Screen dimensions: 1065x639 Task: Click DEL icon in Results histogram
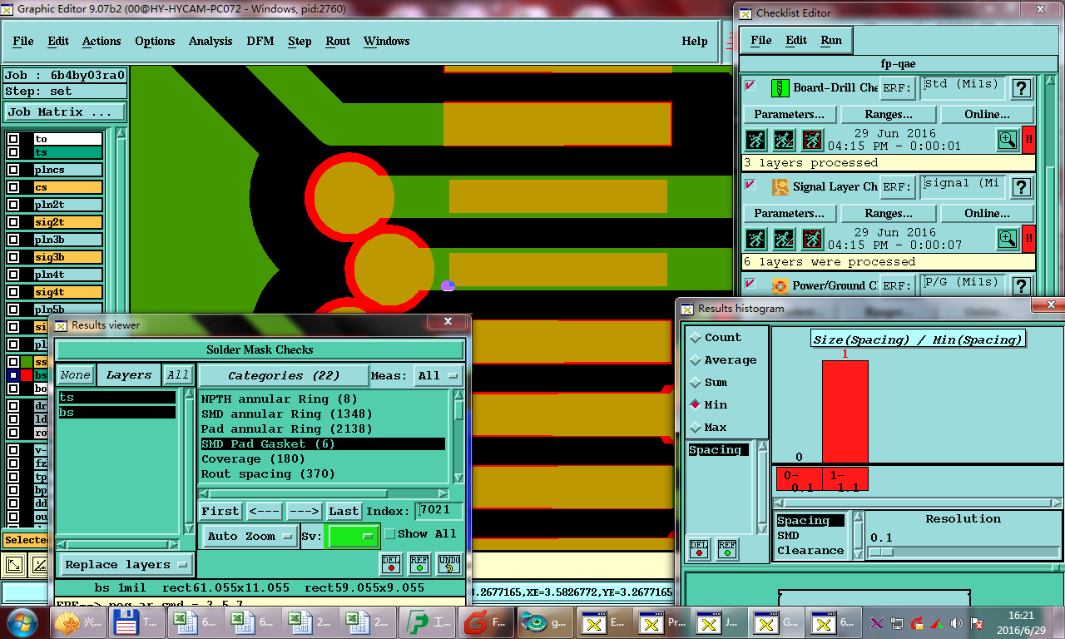click(699, 549)
